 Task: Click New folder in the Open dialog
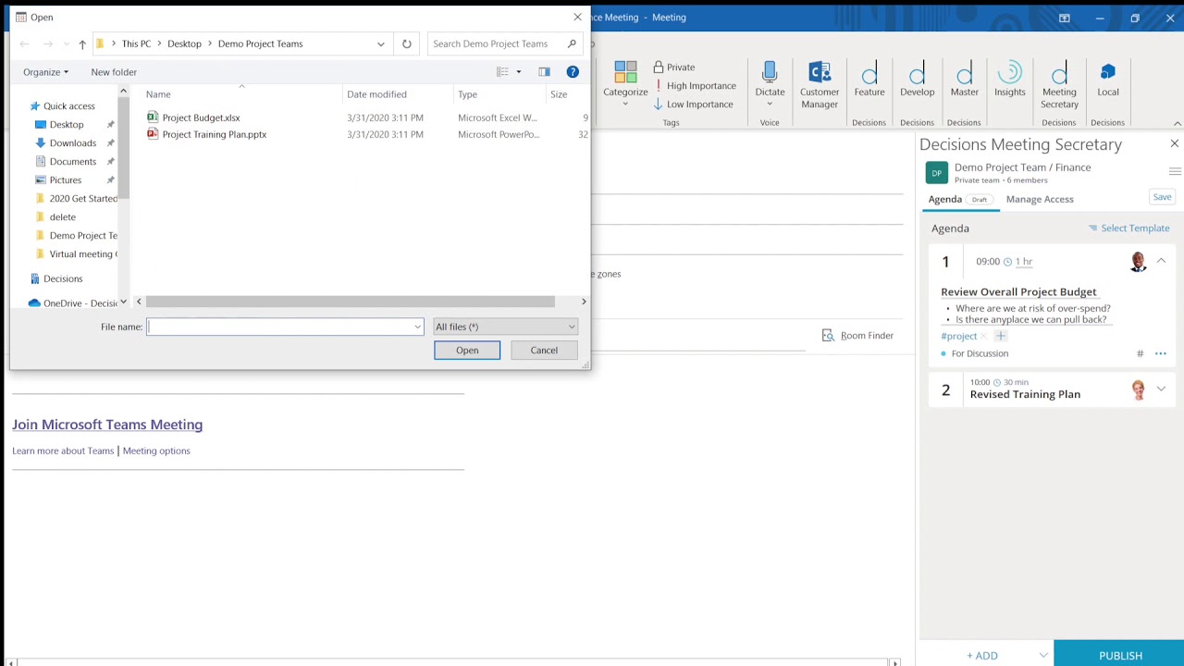pyautogui.click(x=114, y=71)
